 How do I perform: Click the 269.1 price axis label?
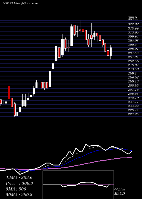tap(133, 73)
